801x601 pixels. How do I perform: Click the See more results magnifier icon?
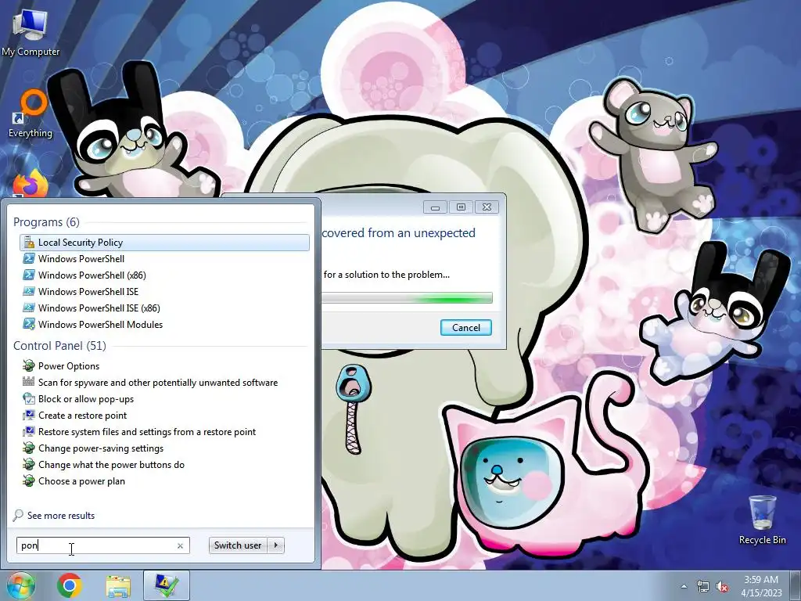(x=18, y=515)
